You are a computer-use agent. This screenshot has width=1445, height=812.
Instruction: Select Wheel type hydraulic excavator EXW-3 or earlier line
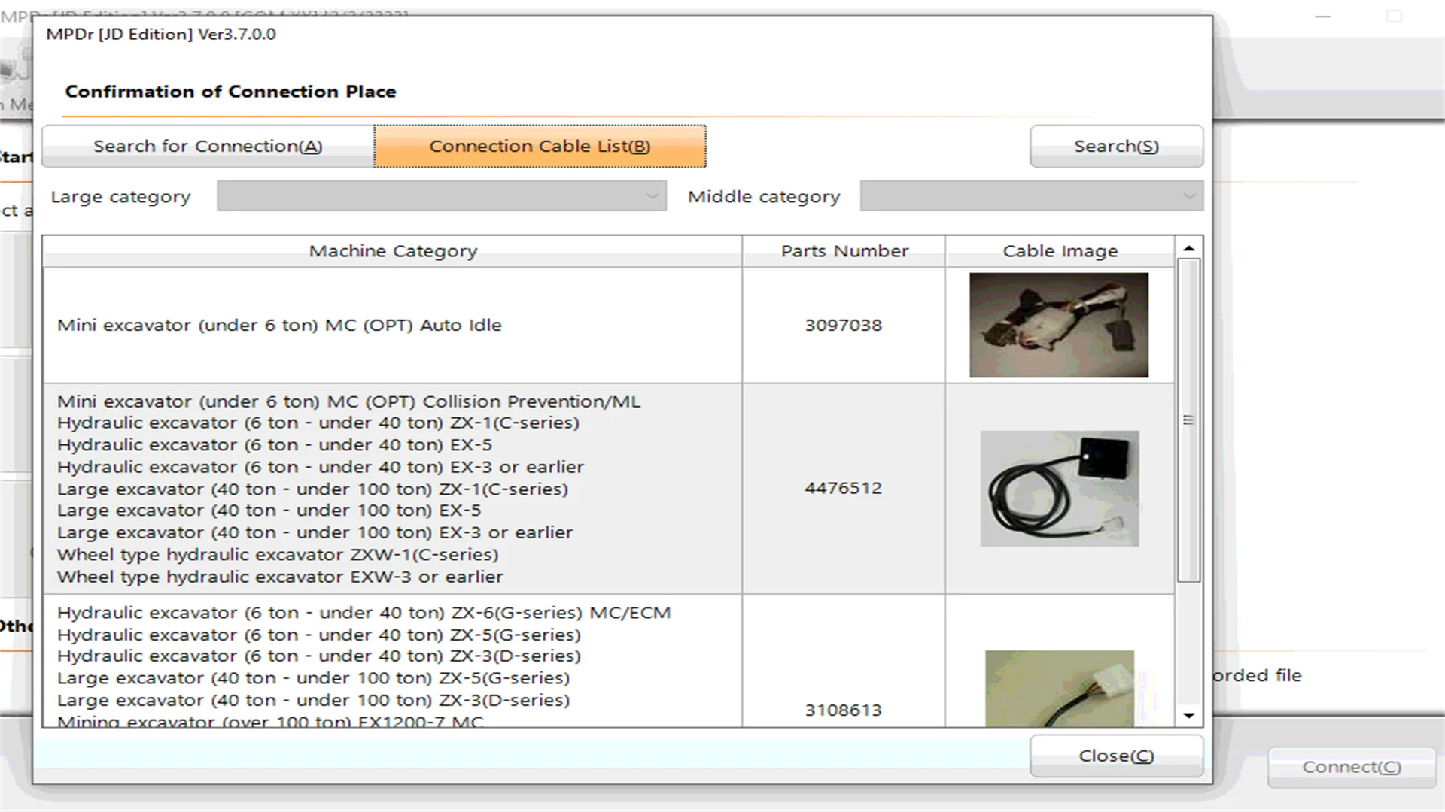280,577
